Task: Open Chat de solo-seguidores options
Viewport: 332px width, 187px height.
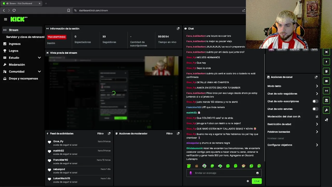Action: pyautogui.click(x=293, y=94)
